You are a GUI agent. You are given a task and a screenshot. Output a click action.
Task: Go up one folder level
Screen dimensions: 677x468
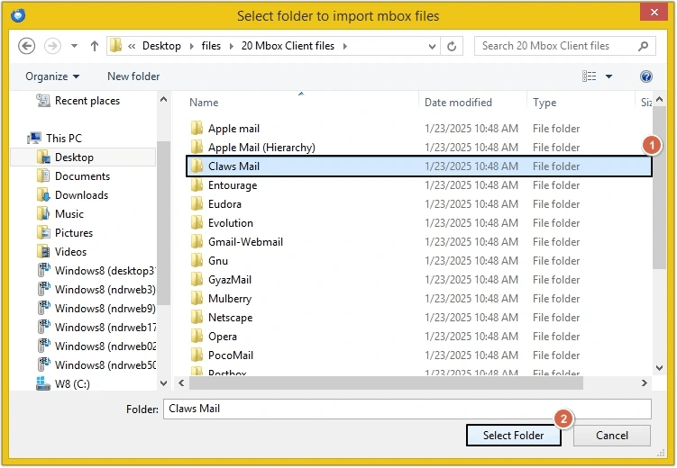pos(95,46)
